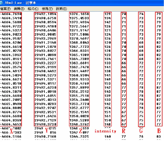Click the Z value 1357.8899

tap(79, 88)
